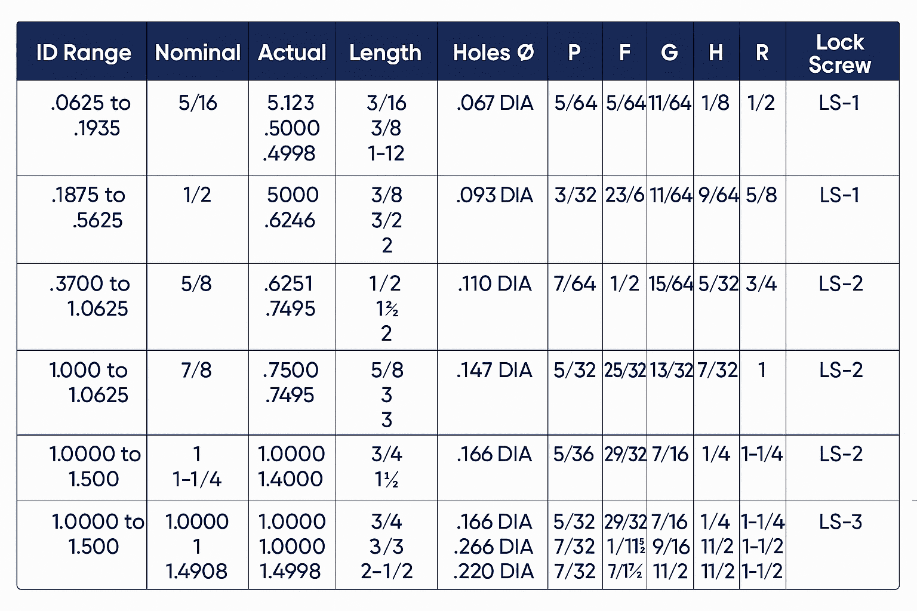Click the .0625 to .1935 ID range cell
Image resolution: width=917 pixels, height=611 pixels.
tap(91, 115)
